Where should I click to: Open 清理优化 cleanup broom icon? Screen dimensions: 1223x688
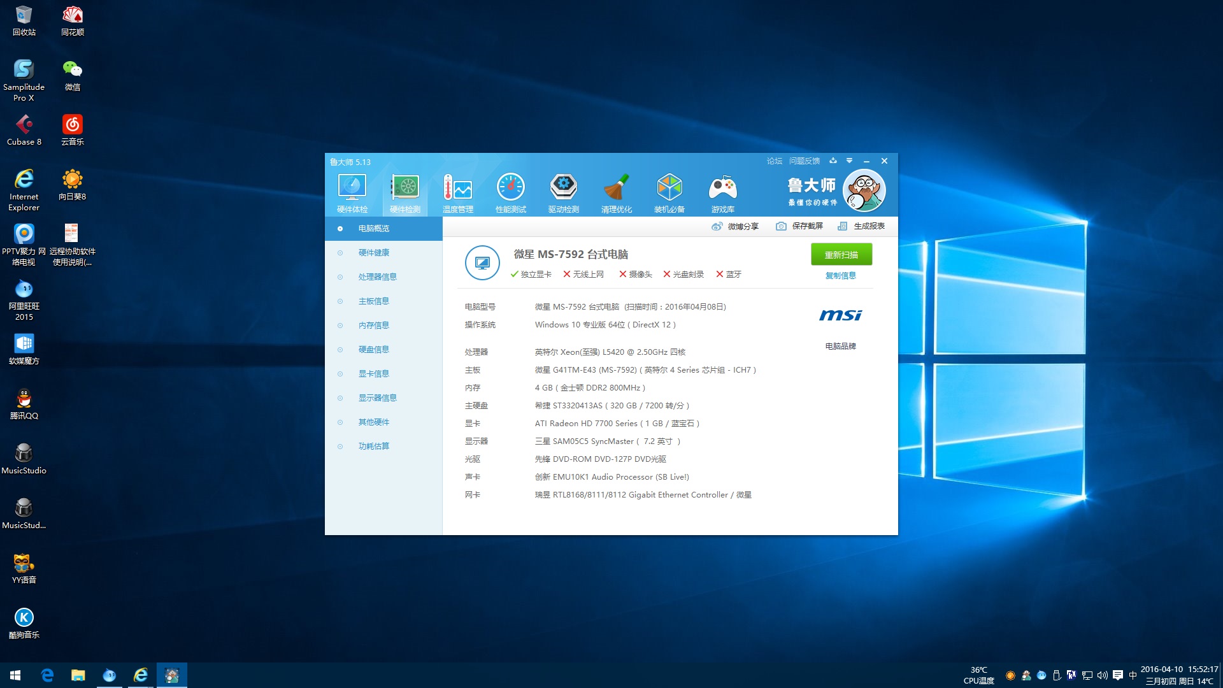617,194
